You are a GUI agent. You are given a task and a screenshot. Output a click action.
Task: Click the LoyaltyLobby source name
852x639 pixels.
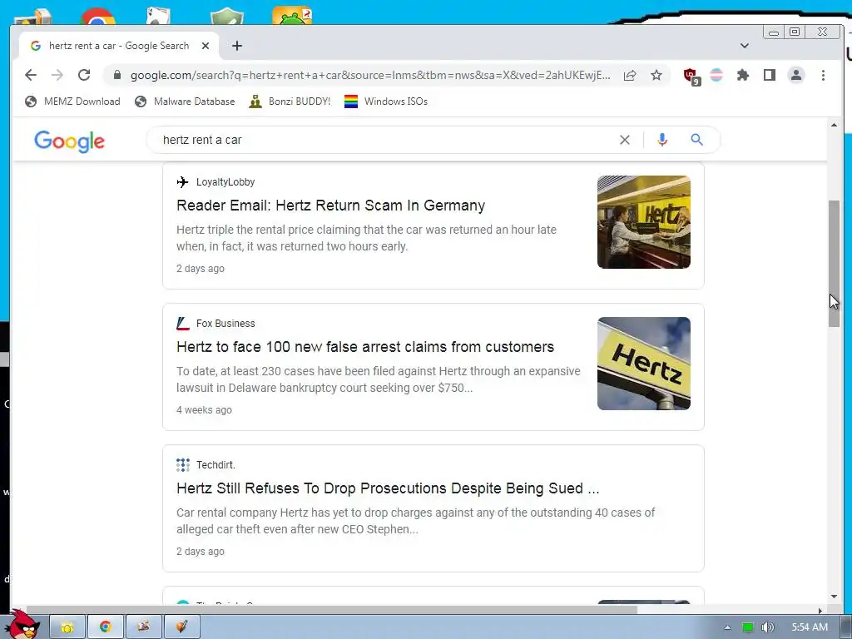pos(225,182)
